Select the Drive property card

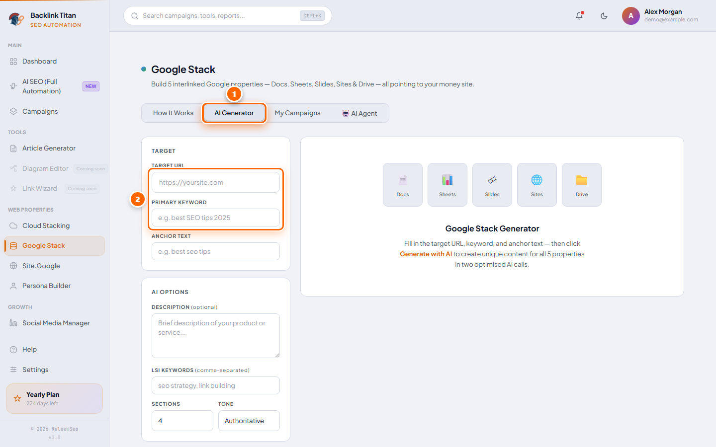coord(582,185)
